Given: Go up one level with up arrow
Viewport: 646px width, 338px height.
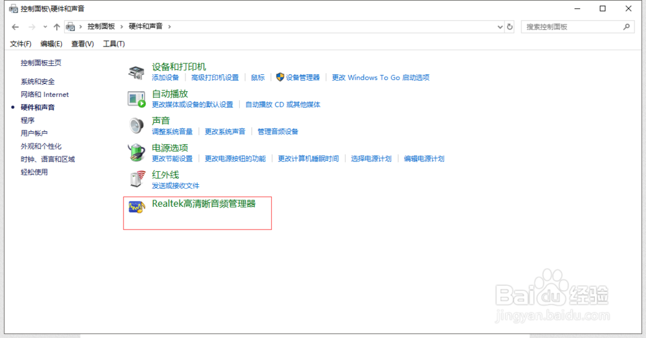Looking at the screenshot, I should (x=57, y=26).
